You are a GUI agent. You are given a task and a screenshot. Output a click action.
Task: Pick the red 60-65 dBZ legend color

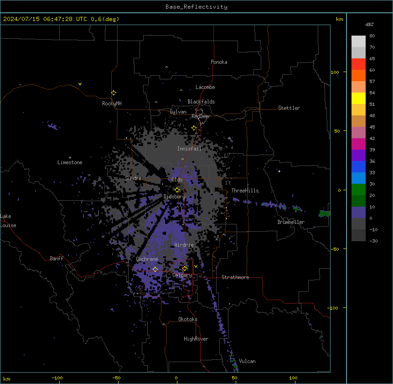coord(358,64)
